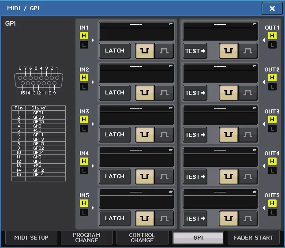Select low-active polarity icon for IN1
The height and width of the screenshot is (248, 285).
pyautogui.click(x=145, y=51)
